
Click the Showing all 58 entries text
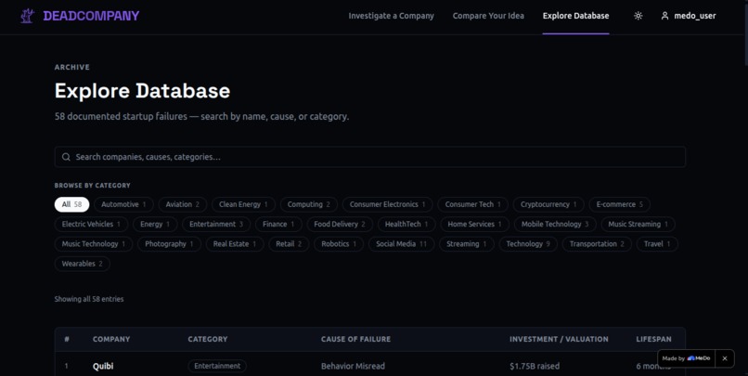89,299
